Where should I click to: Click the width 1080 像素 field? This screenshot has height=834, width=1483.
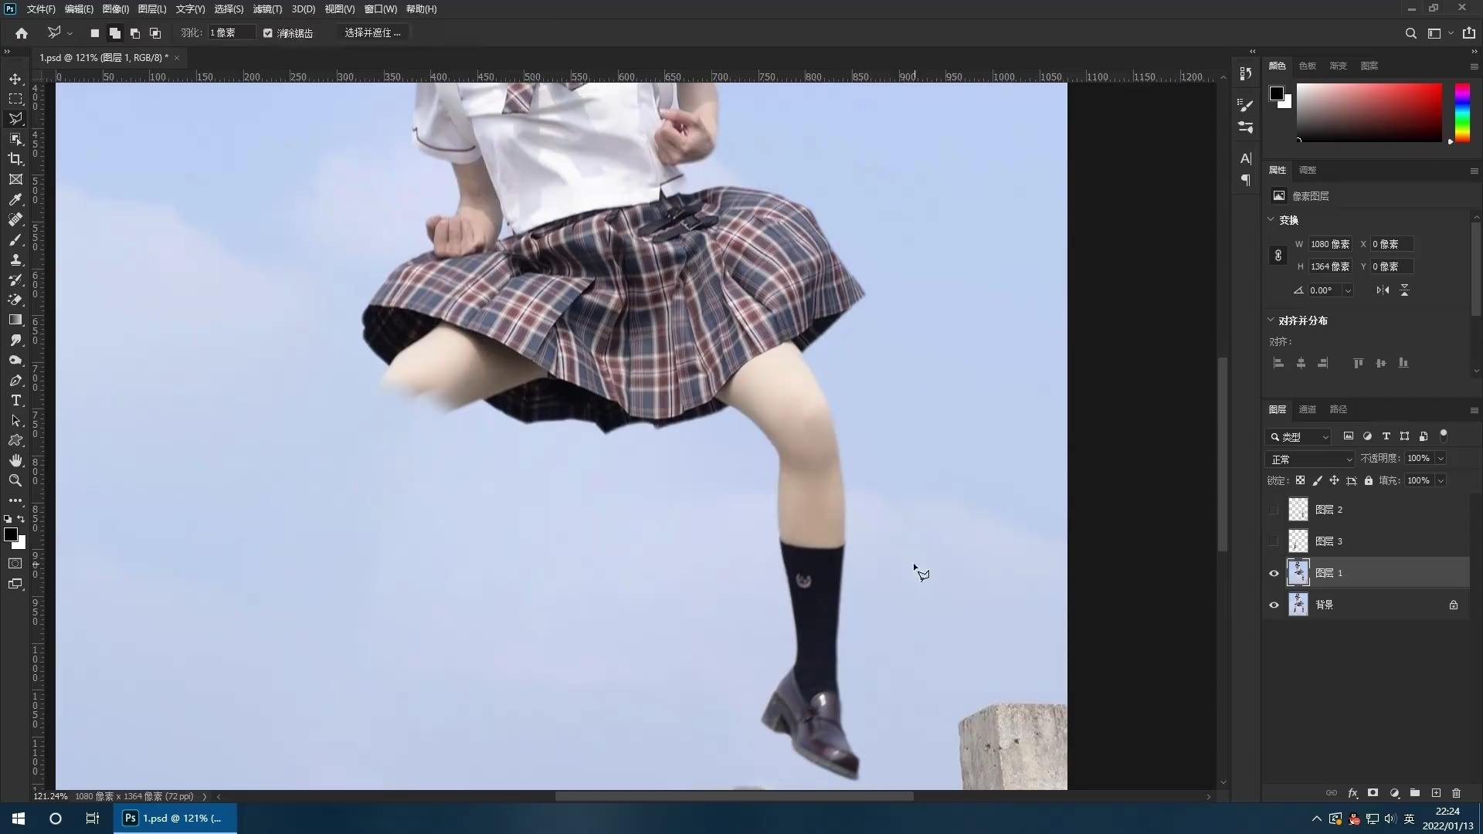pyautogui.click(x=1330, y=244)
